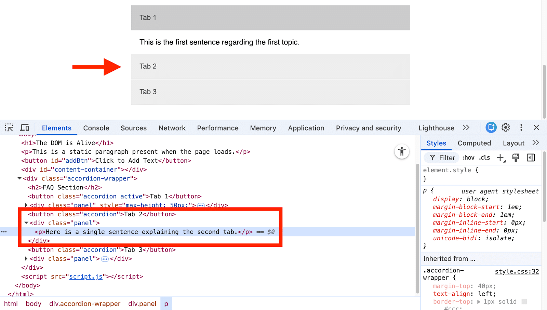Click the element.style rule block
The image size is (547, 310).
coord(481,174)
